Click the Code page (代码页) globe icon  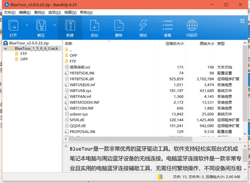(x=192, y=25)
